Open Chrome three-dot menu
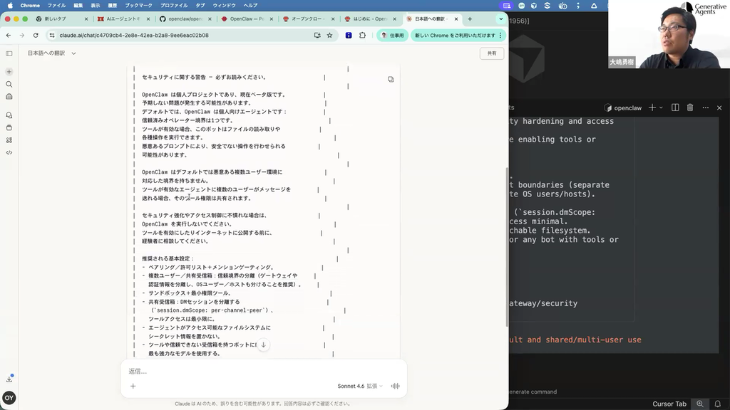Image resolution: width=730 pixels, height=410 pixels. [x=500, y=36]
